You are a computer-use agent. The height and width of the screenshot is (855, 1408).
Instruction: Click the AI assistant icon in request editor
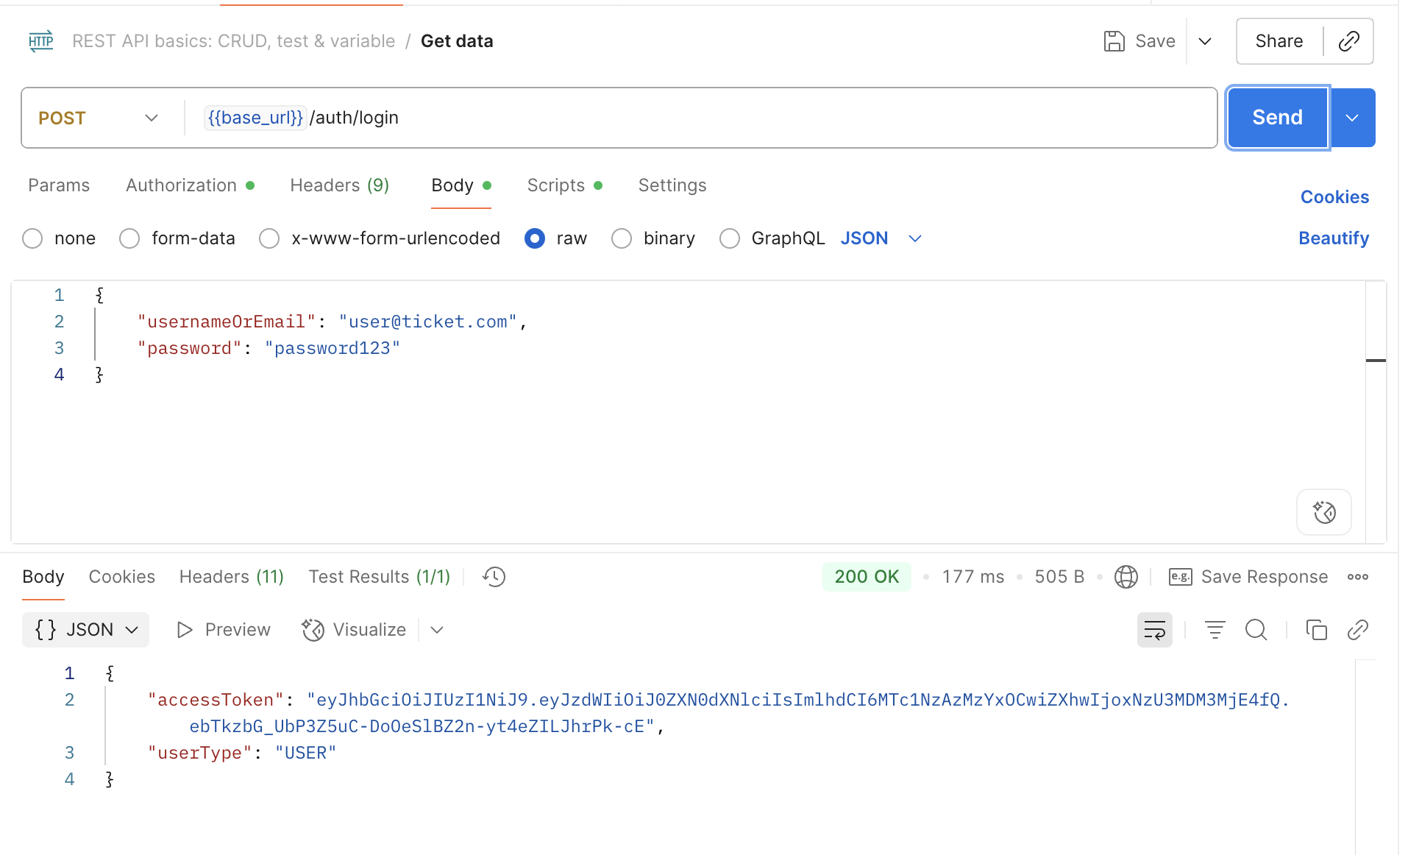[1324, 512]
